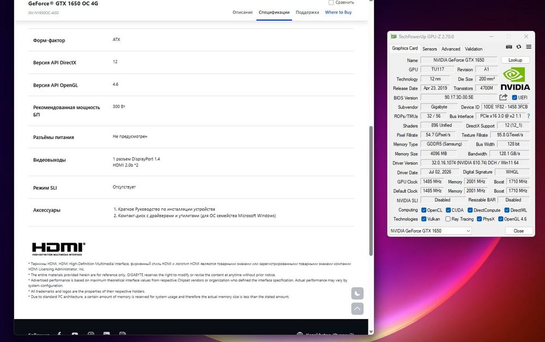545x342 pixels.
Task: Click the GPU Name field value
Action: 459,60
